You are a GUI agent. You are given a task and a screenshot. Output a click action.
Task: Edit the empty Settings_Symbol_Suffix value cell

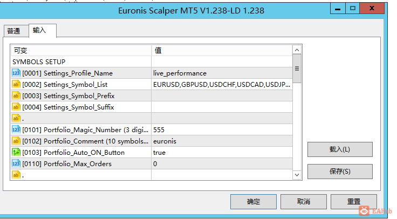pyautogui.click(x=222, y=107)
